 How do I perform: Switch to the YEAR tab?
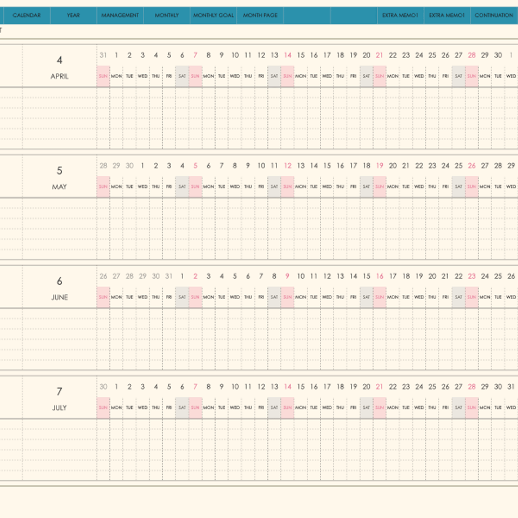click(x=73, y=15)
